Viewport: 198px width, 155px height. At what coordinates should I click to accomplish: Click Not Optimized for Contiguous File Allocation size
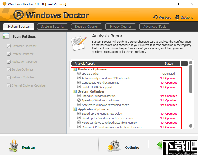pyautogui.click(x=169, y=83)
